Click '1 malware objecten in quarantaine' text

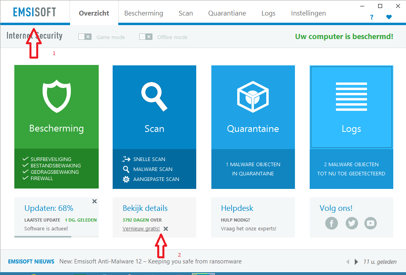tap(253, 169)
